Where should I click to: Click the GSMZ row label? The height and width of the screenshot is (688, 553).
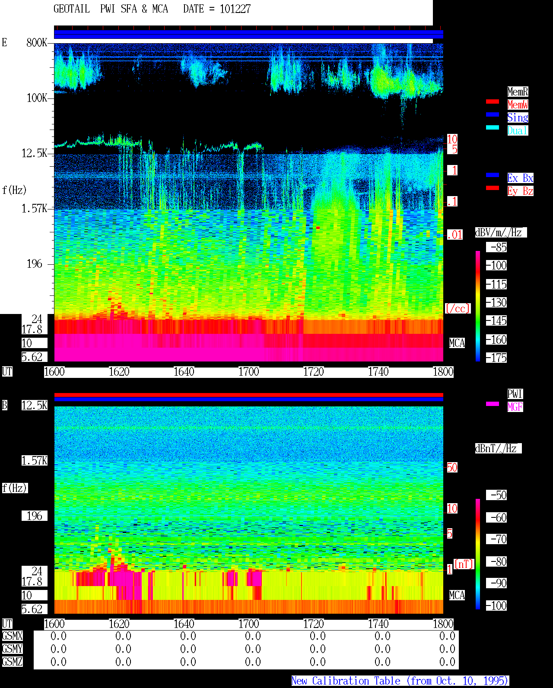click(x=13, y=662)
